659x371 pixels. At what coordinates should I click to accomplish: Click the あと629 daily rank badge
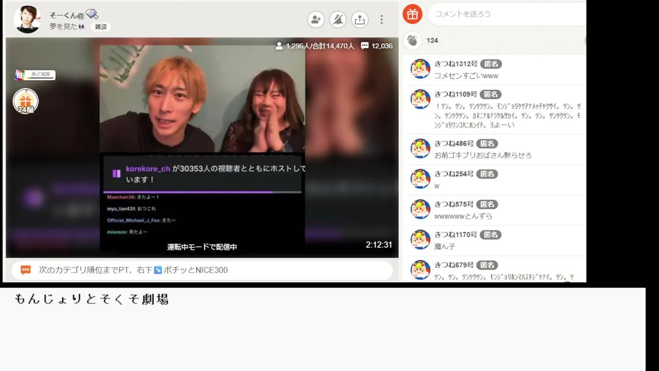[35, 75]
